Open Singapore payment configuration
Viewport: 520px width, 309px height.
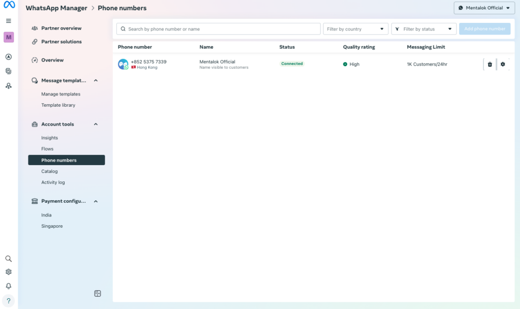52,226
